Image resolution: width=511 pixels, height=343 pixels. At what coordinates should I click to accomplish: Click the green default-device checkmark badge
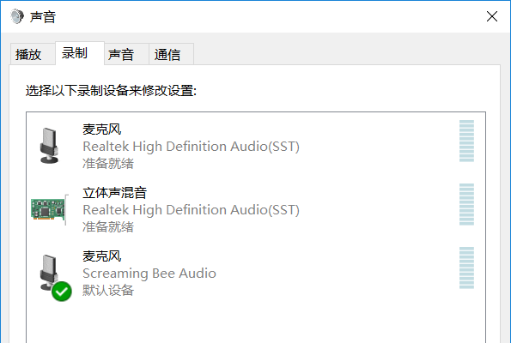point(62,292)
